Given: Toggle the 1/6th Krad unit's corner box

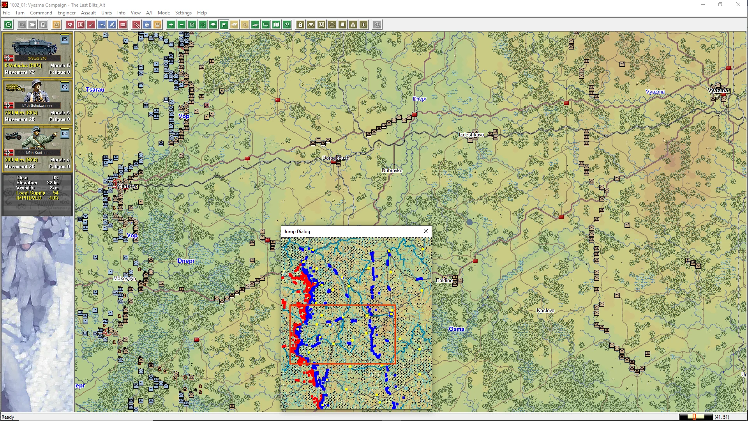Looking at the screenshot, I should [65, 134].
